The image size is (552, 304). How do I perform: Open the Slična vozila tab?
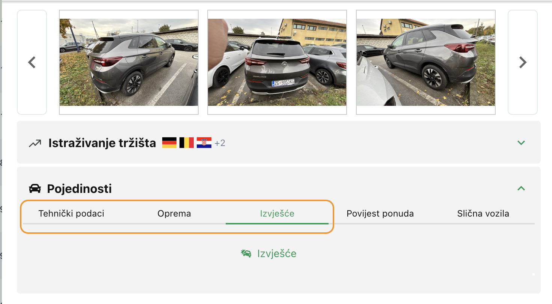click(x=483, y=214)
